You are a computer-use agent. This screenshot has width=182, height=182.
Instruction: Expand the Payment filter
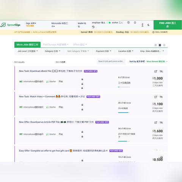tap(104, 51)
